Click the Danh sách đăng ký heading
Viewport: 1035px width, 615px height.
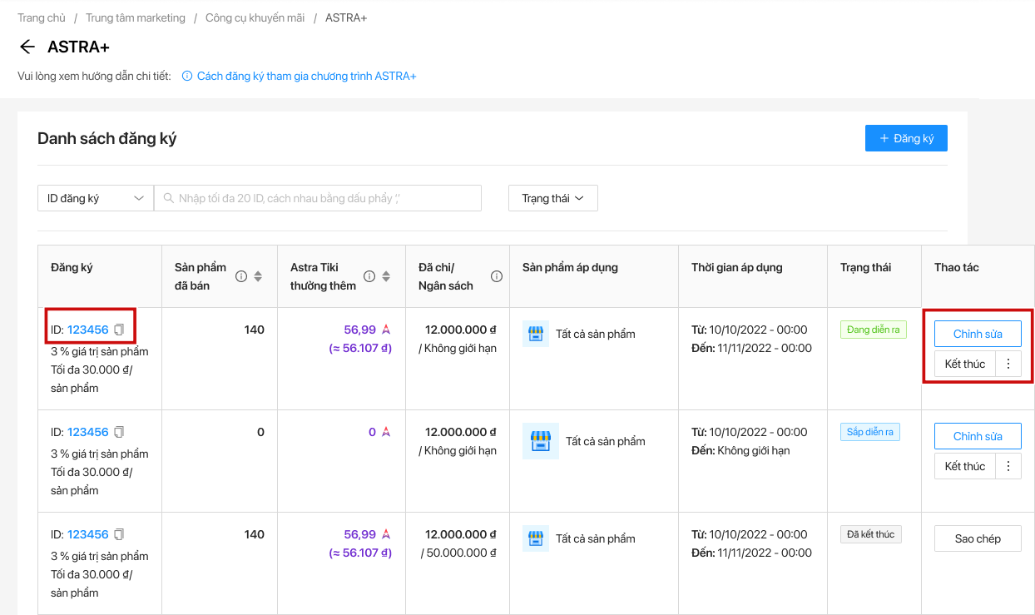coord(107,138)
